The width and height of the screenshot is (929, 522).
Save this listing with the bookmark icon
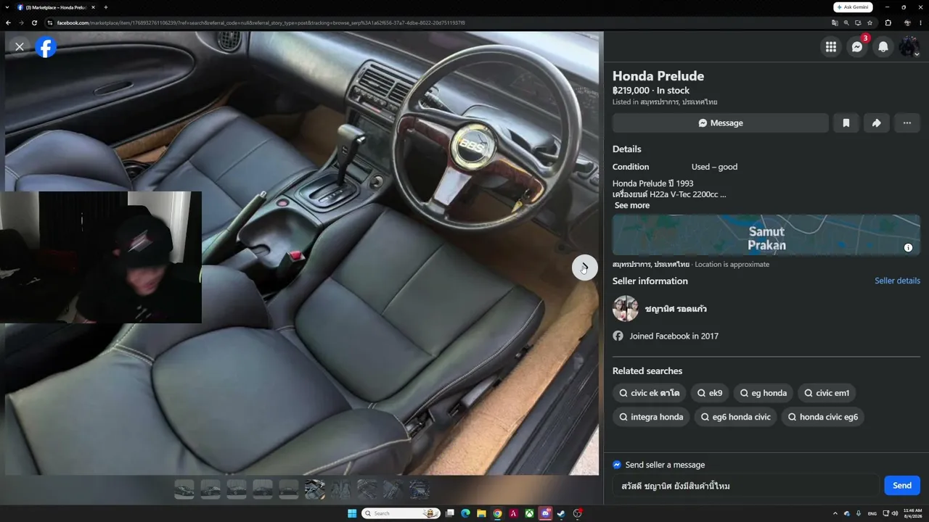click(x=846, y=123)
